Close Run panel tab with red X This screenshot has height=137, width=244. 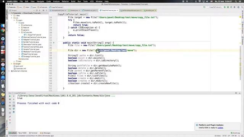[x=10, y=120]
